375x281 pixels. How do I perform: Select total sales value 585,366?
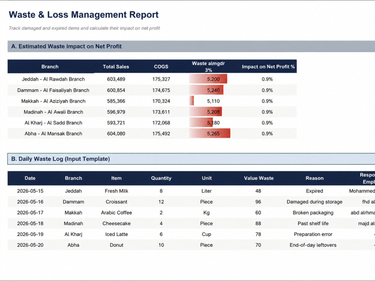pos(116,101)
